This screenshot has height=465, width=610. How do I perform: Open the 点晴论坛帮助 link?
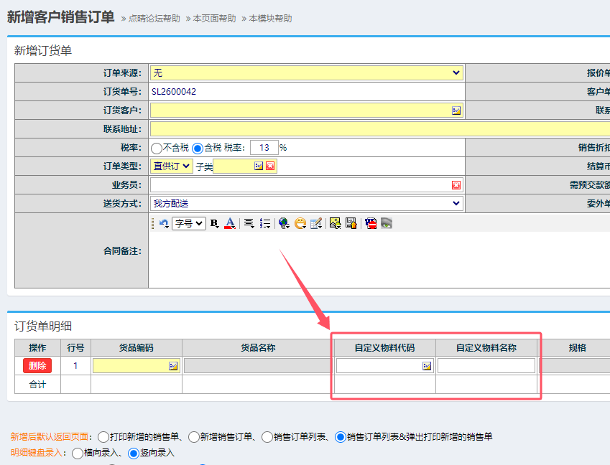click(x=154, y=19)
